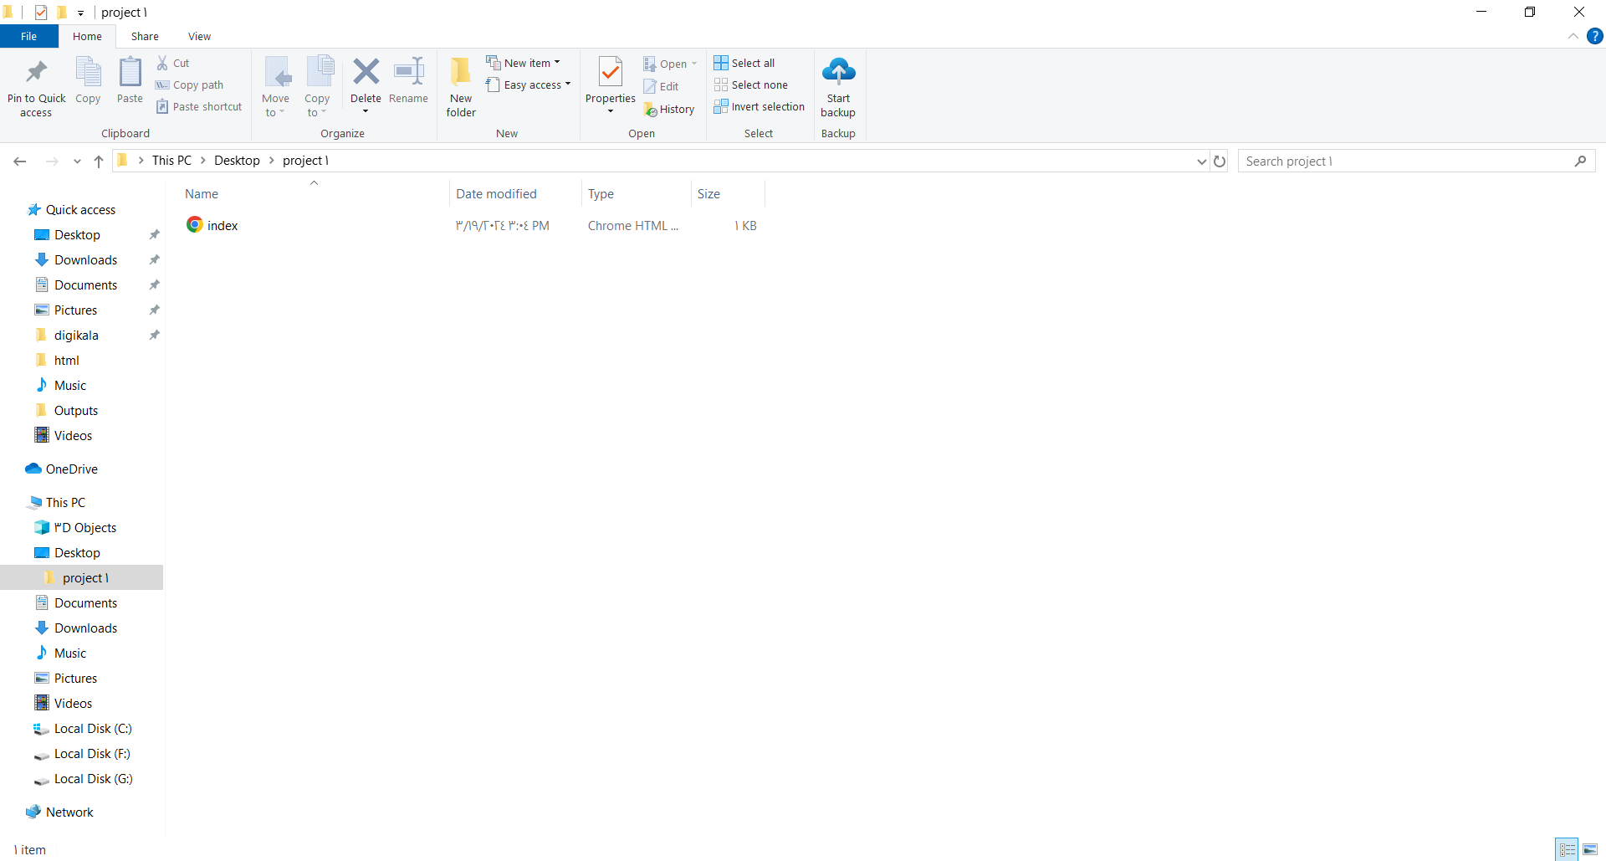Click the Pin to Quick access icon
The height and width of the screenshot is (861, 1606).
(x=36, y=73)
